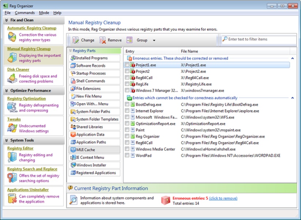Open the Disk Cleaner link
The height and width of the screenshot is (220, 301).
18,70
